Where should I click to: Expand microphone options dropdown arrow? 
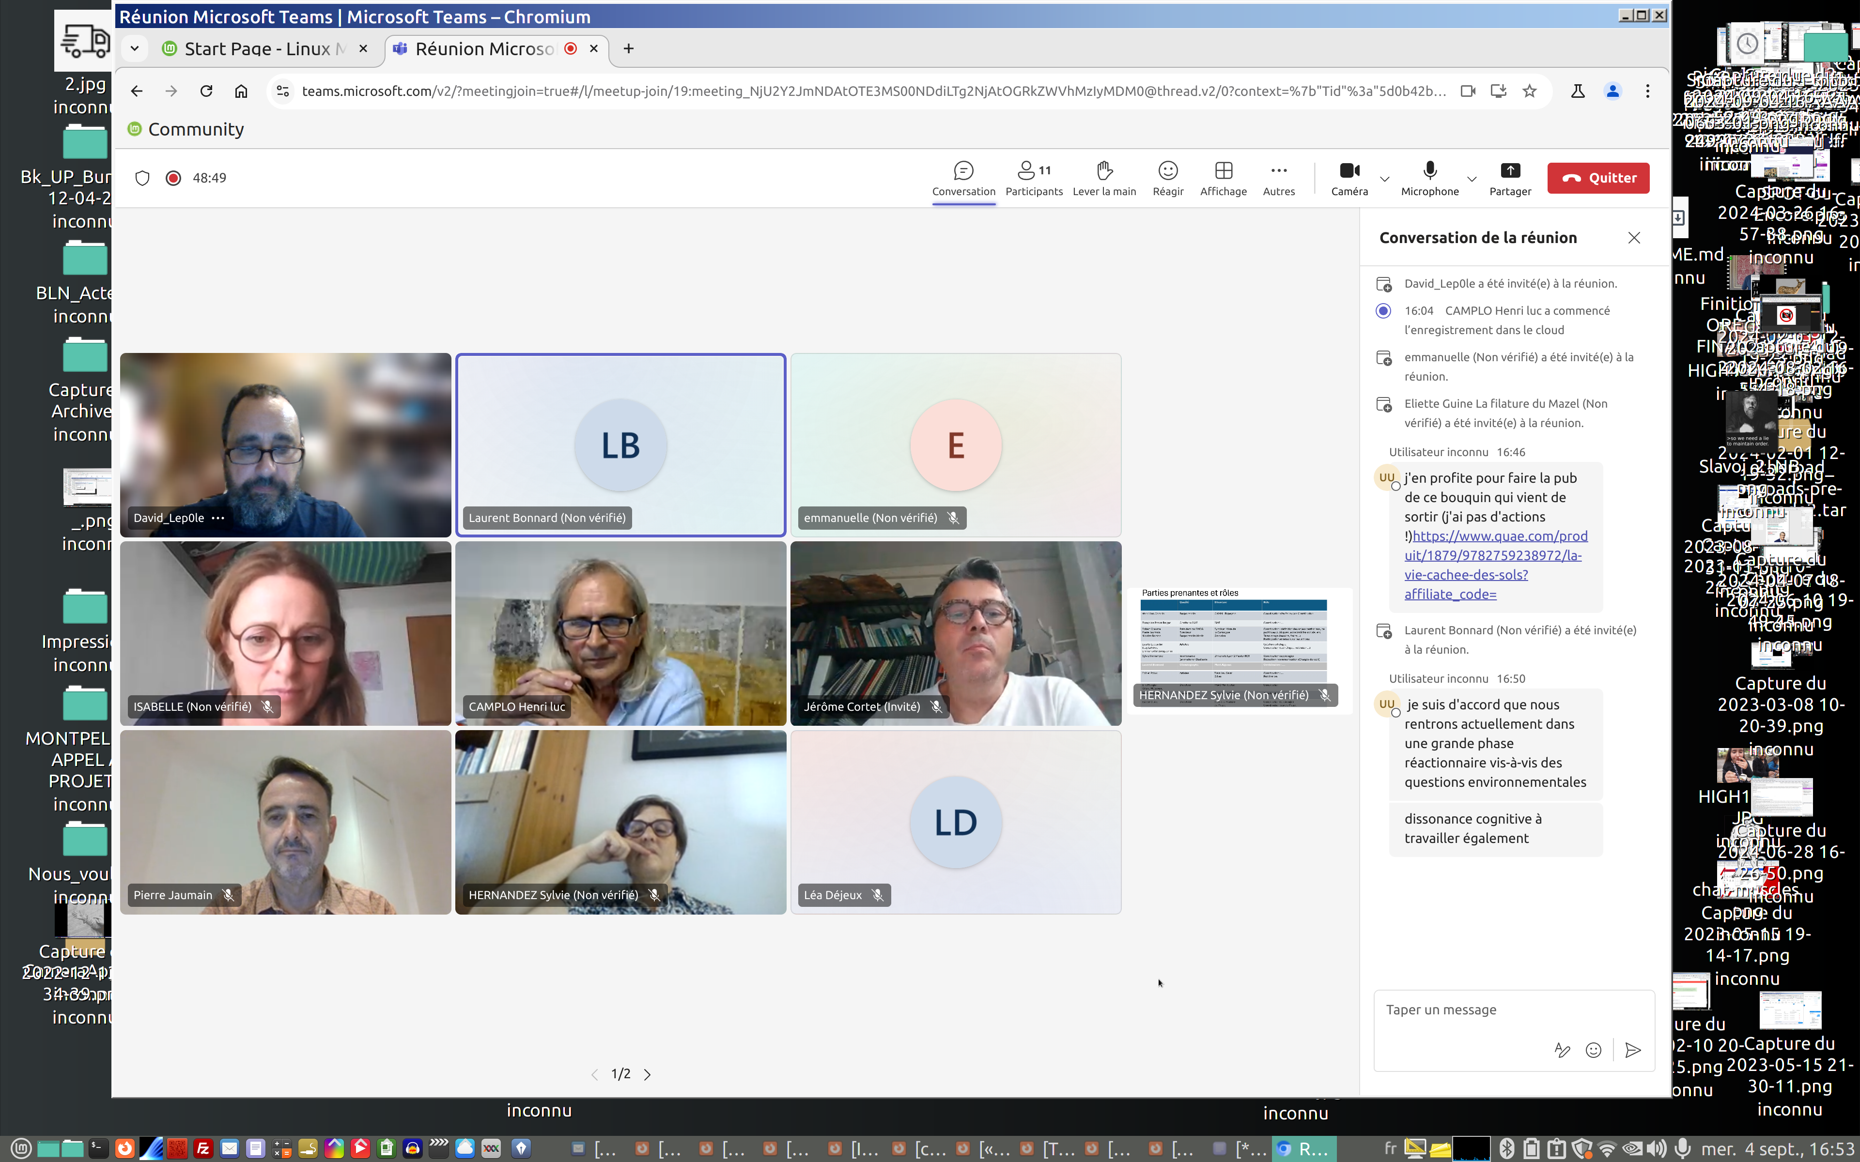1472,179
